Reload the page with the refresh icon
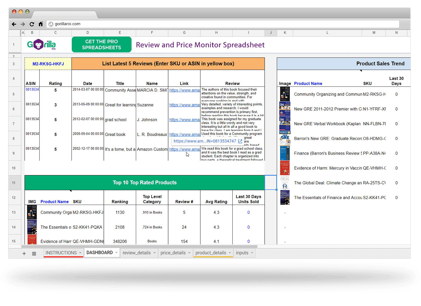 pyautogui.click(x=32, y=24)
